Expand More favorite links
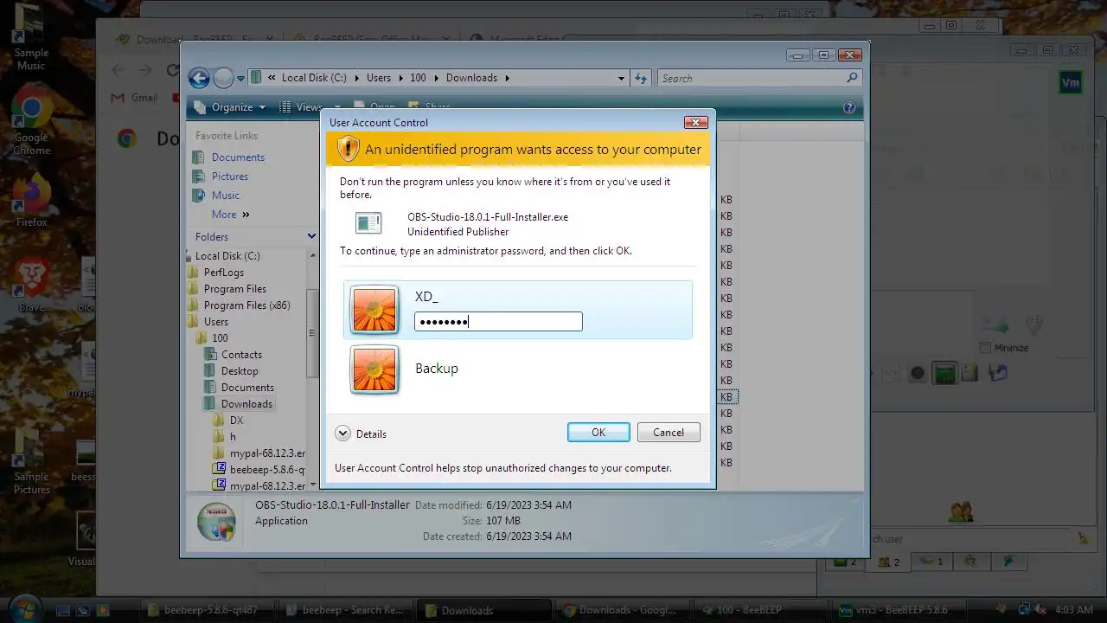The image size is (1107, 623). 230,215
